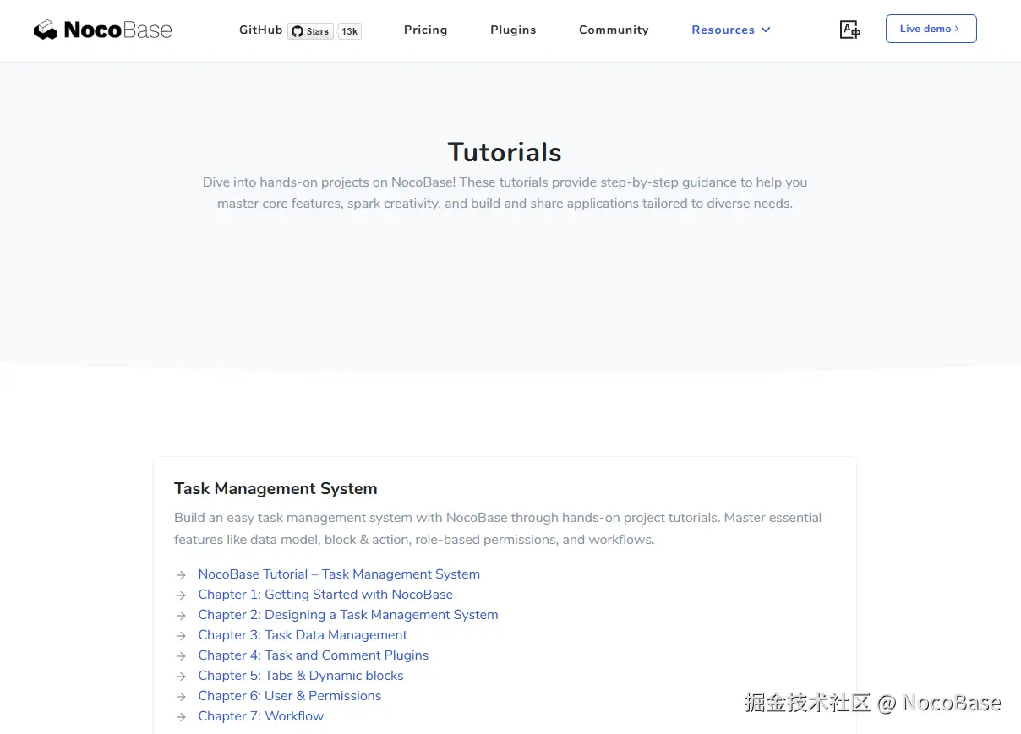Image resolution: width=1021 pixels, height=734 pixels.
Task: Click the Live demo button
Action: pos(931,29)
